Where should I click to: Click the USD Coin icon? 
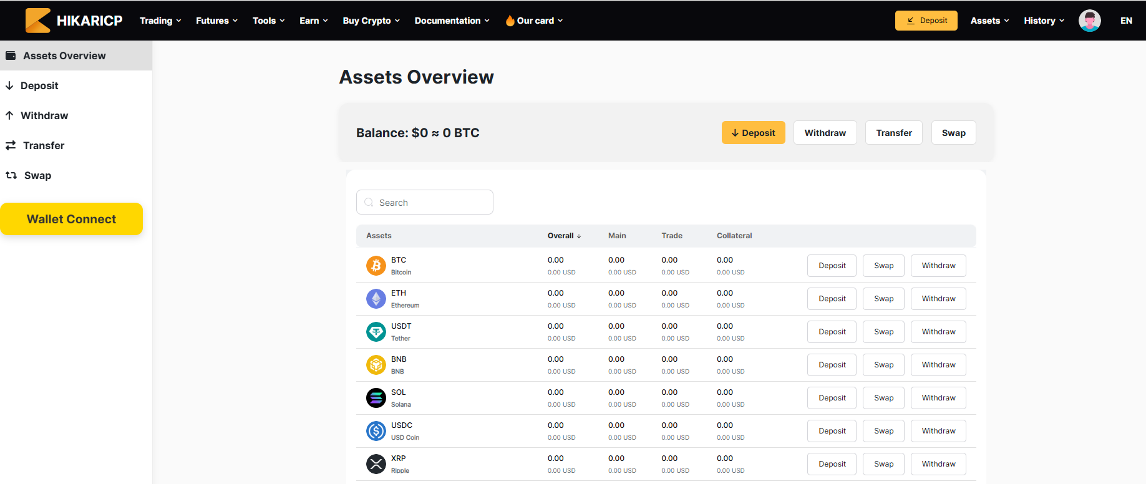coord(376,431)
